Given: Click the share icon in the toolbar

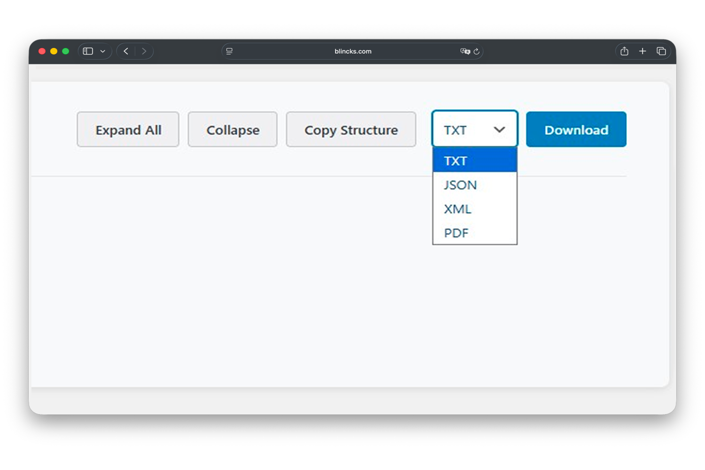Looking at the screenshot, I should (624, 51).
